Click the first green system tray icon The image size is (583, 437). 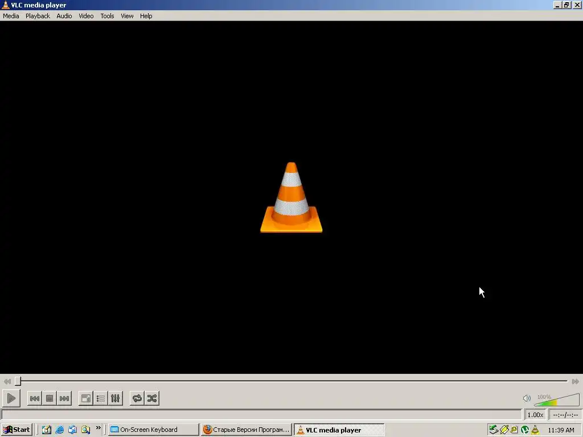coord(494,430)
